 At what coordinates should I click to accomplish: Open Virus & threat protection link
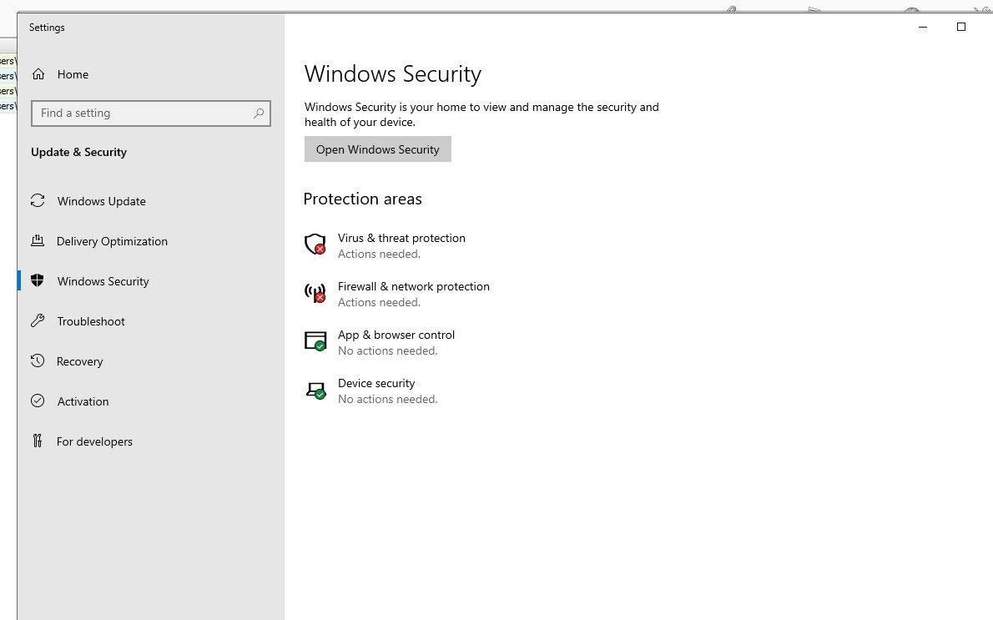click(x=401, y=238)
